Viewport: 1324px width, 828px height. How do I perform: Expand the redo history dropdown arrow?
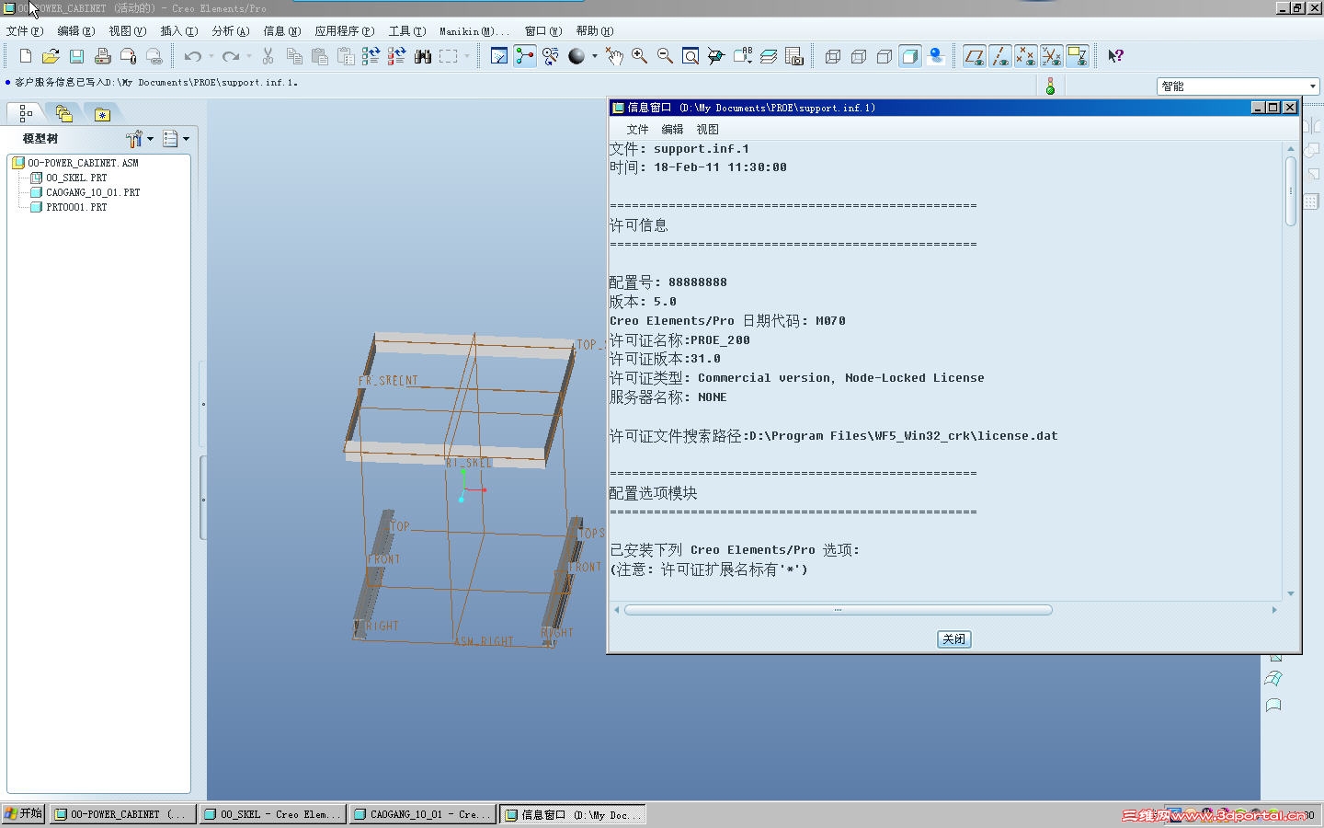[249, 56]
